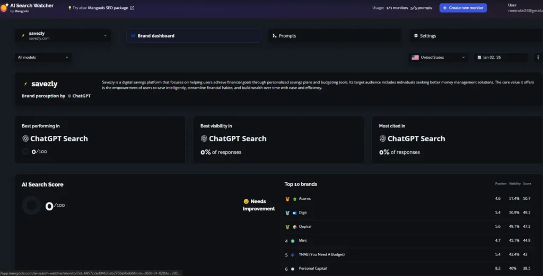The width and height of the screenshot is (543, 276).
Task: Open the Jan 02, '26 date picker
Action: tap(501, 57)
